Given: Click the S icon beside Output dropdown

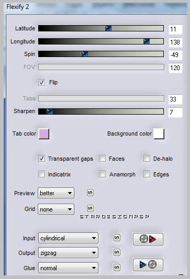Looking at the screenshot, I should click(117, 252).
